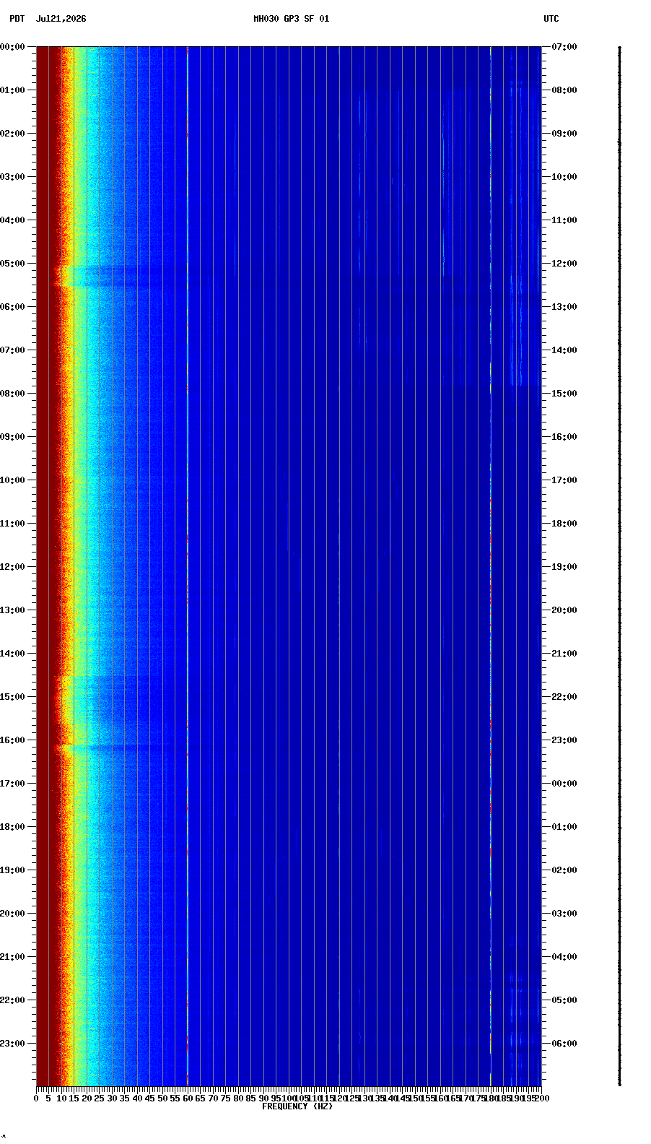Click the PDT timezone label
Image resolution: width=651 pixels, height=1144 pixels.
[x=17, y=19]
